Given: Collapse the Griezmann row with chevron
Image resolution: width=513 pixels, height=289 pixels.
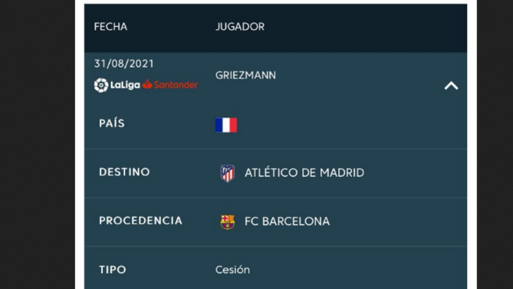Looking at the screenshot, I should tap(451, 86).
